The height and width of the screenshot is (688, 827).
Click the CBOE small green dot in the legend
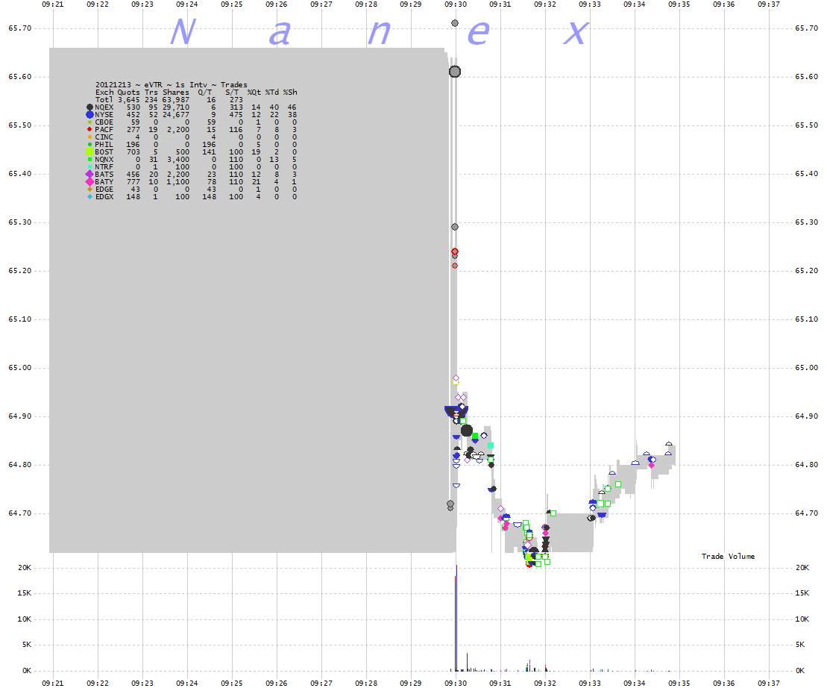tap(89, 122)
